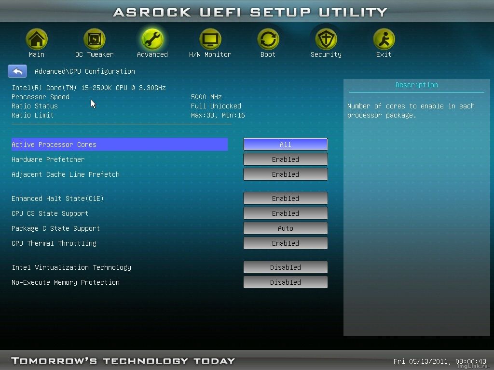
Task: Change CPU Thermal Throttling Enabled value
Action: tap(286, 243)
